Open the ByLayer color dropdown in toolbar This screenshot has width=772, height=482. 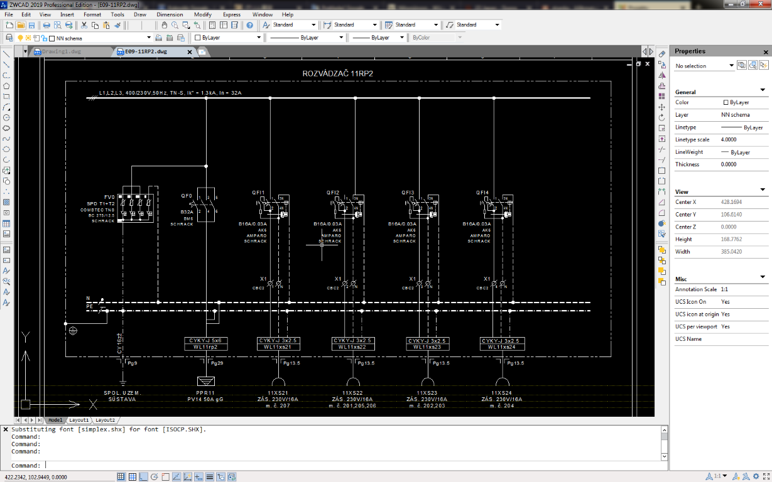[x=259, y=38]
